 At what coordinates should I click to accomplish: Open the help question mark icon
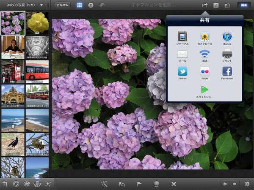pyautogui.click(x=91, y=5)
